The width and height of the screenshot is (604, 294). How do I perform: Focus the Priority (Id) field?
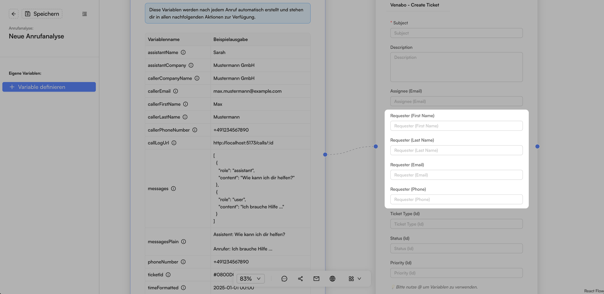pyautogui.click(x=456, y=273)
